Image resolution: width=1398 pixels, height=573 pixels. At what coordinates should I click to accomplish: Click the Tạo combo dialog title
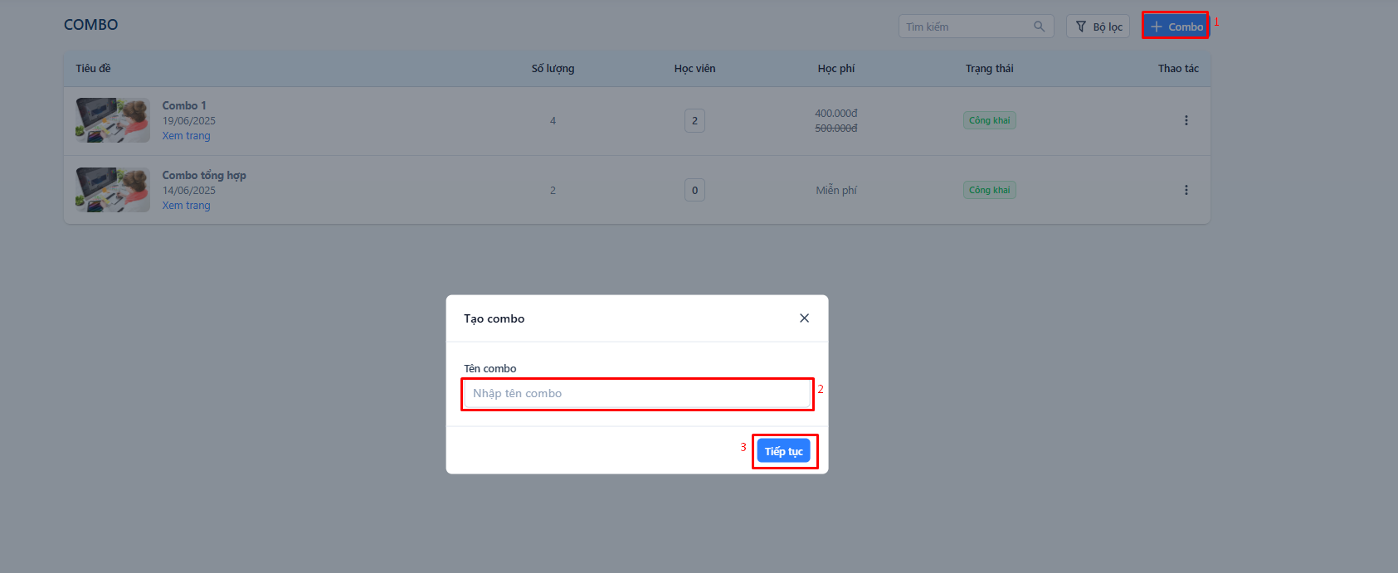tap(494, 318)
